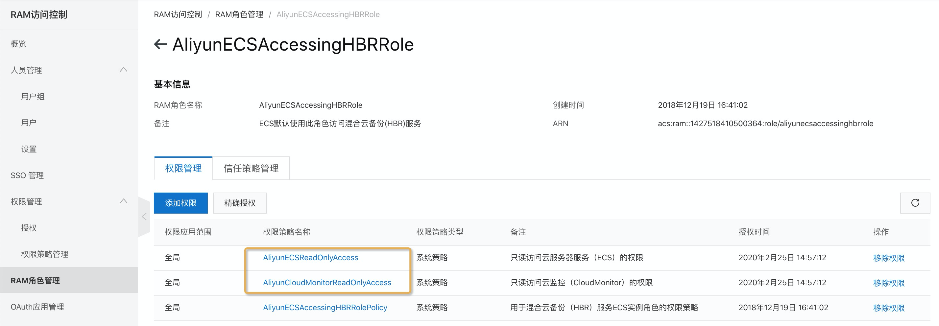Click the RAM访问控制 sidebar title
939x326 pixels.
pos(39,14)
